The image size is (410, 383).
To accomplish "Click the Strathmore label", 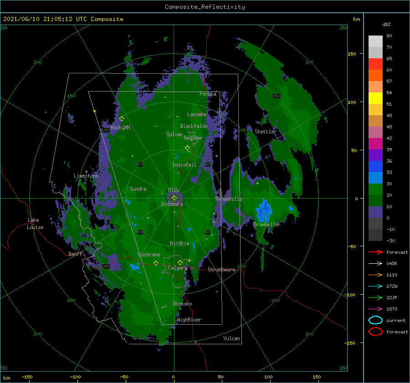I will pos(221,270).
